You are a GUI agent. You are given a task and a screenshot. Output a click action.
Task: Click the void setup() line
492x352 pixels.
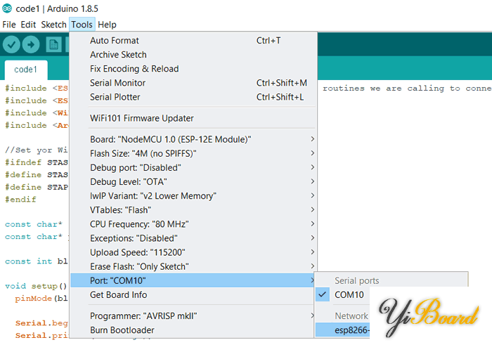36,286
